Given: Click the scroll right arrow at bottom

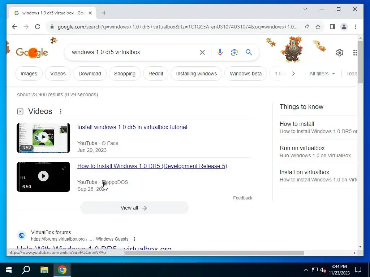Looking at the screenshot, I should [354, 253].
